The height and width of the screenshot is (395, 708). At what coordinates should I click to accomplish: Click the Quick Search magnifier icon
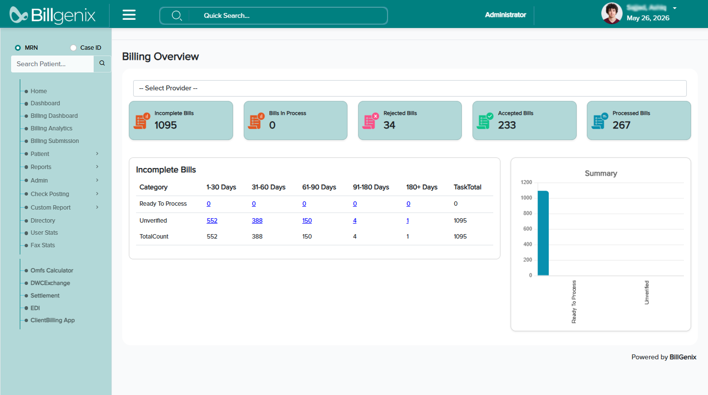(x=177, y=15)
